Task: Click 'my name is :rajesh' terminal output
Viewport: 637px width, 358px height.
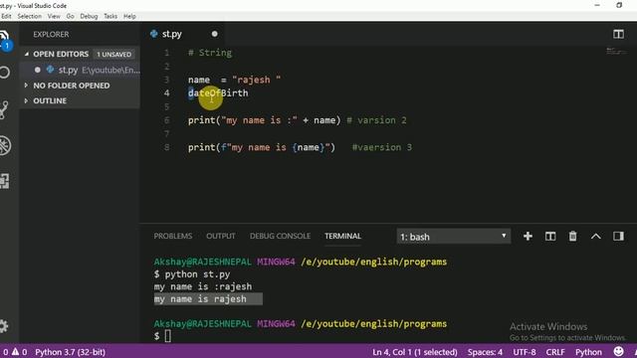Action: click(203, 286)
